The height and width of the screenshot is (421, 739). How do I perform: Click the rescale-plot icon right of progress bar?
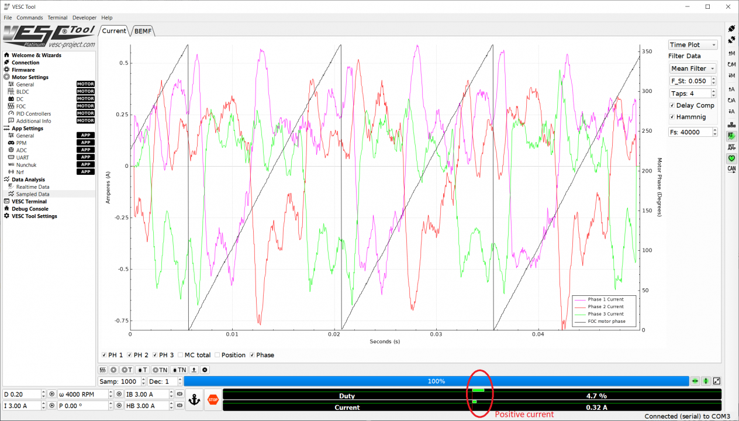point(717,381)
